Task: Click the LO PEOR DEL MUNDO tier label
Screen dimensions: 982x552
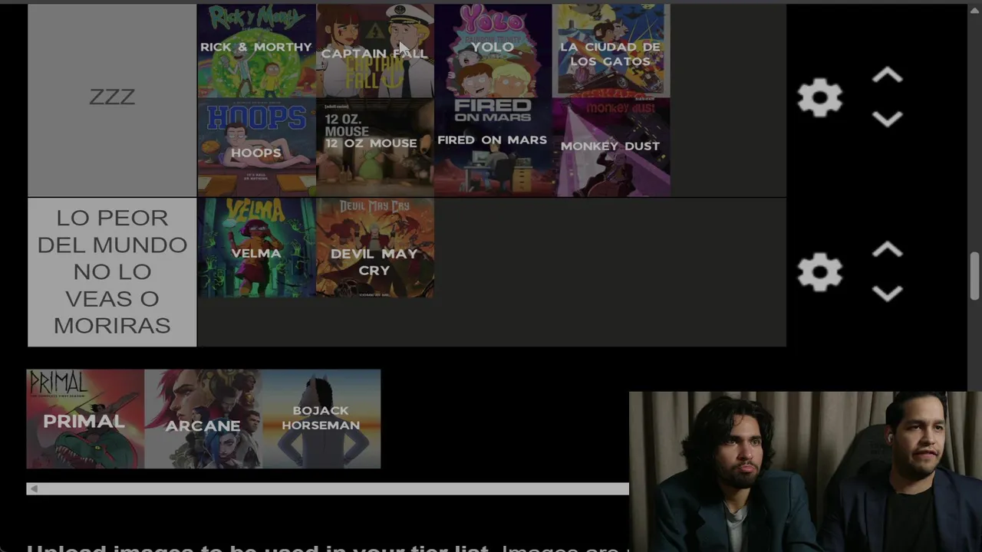Action: tap(112, 272)
